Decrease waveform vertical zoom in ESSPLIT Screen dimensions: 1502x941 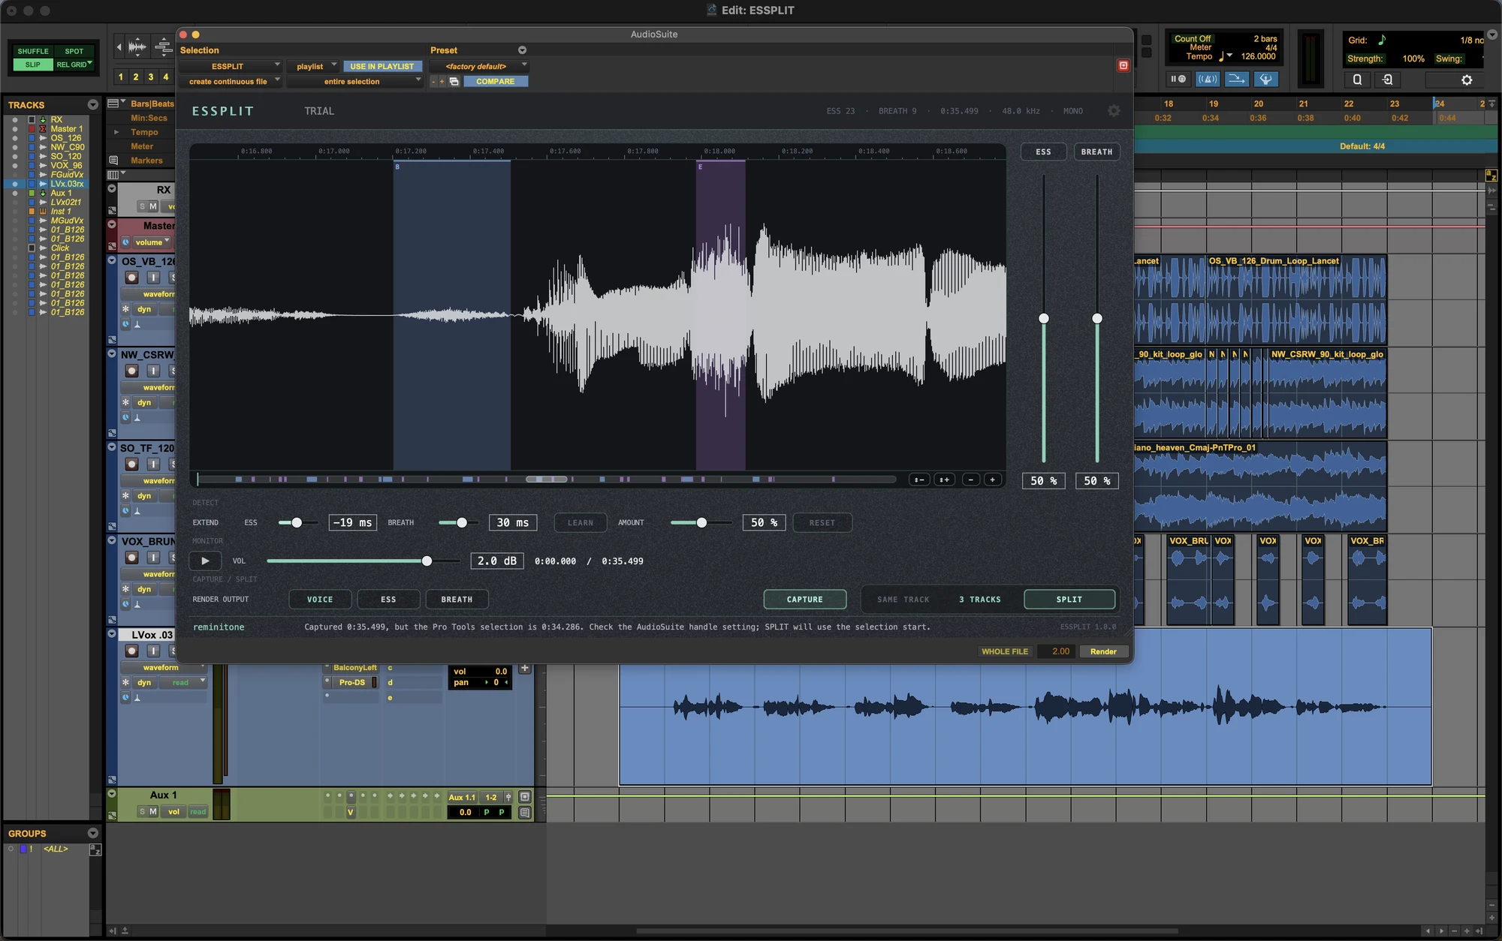[918, 480]
